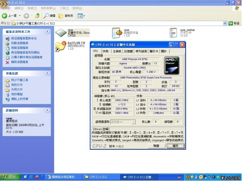242x181 pixels.
Task: Switch to the CPU-Z application taskbar button
Action: click(x=140, y=177)
